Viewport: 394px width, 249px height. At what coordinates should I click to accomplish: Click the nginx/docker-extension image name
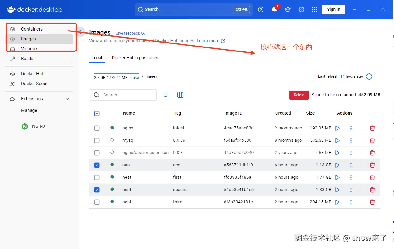145,153
